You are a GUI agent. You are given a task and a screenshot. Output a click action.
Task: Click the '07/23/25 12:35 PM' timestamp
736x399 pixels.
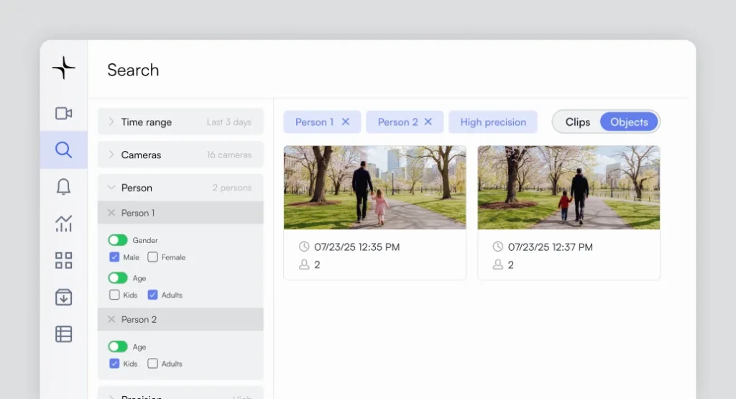pyautogui.click(x=356, y=247)
